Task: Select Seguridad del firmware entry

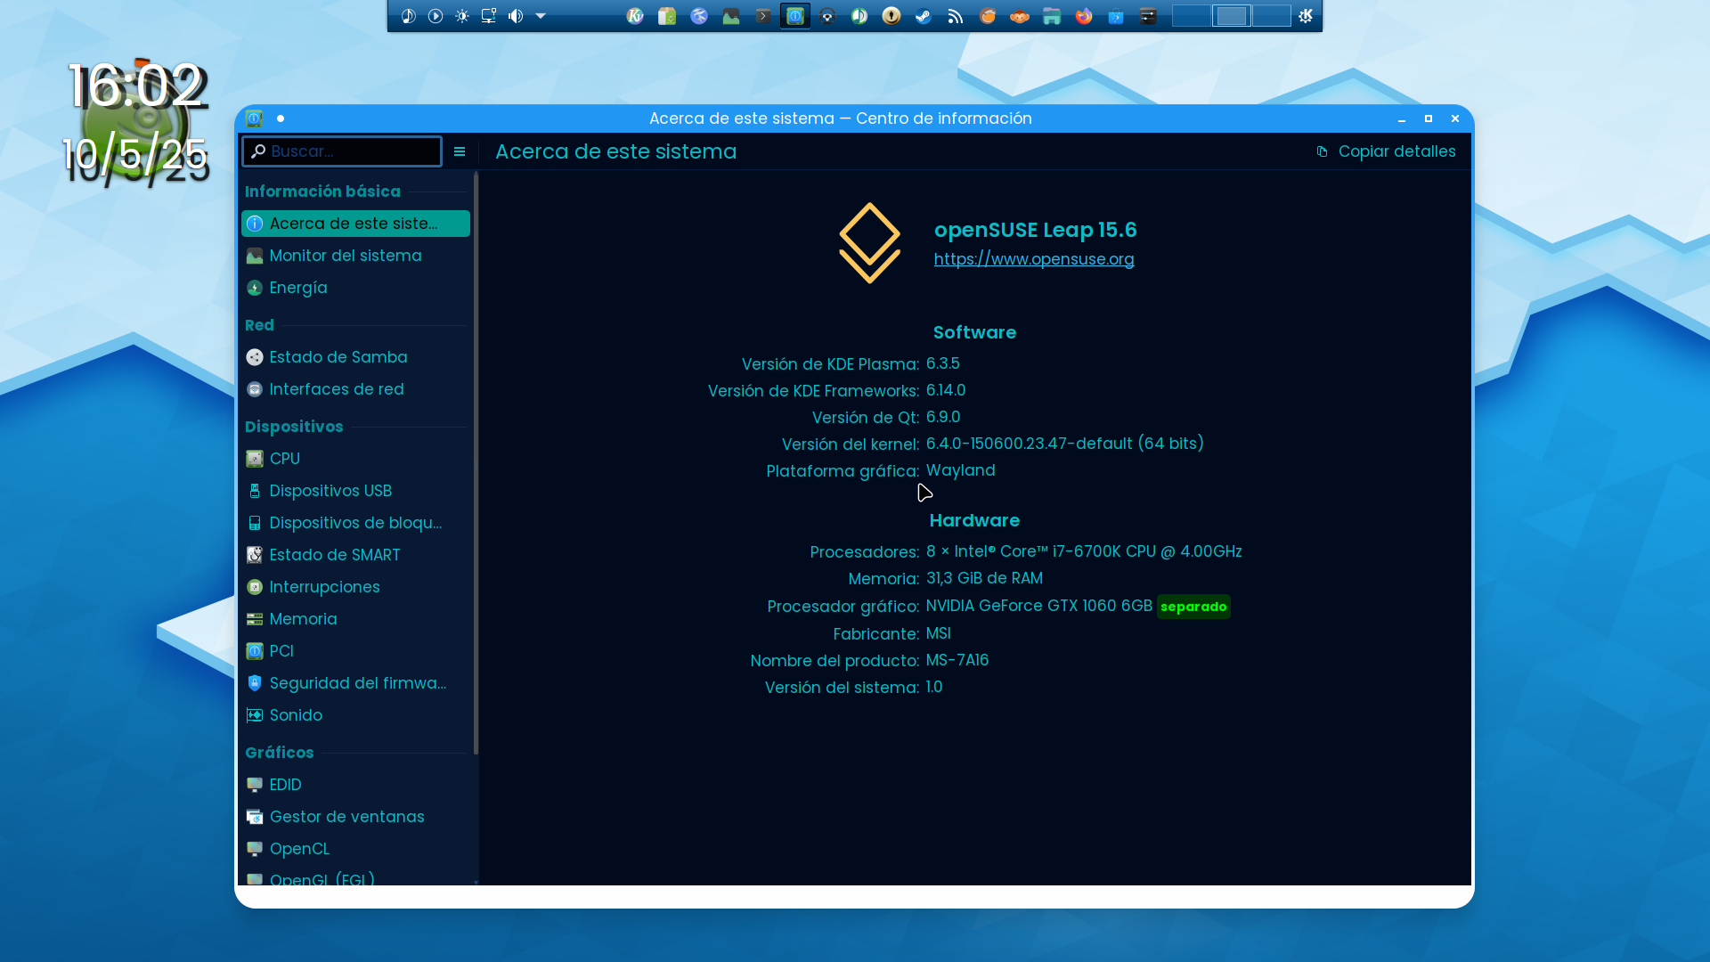Action: click(x=355, y=683)
